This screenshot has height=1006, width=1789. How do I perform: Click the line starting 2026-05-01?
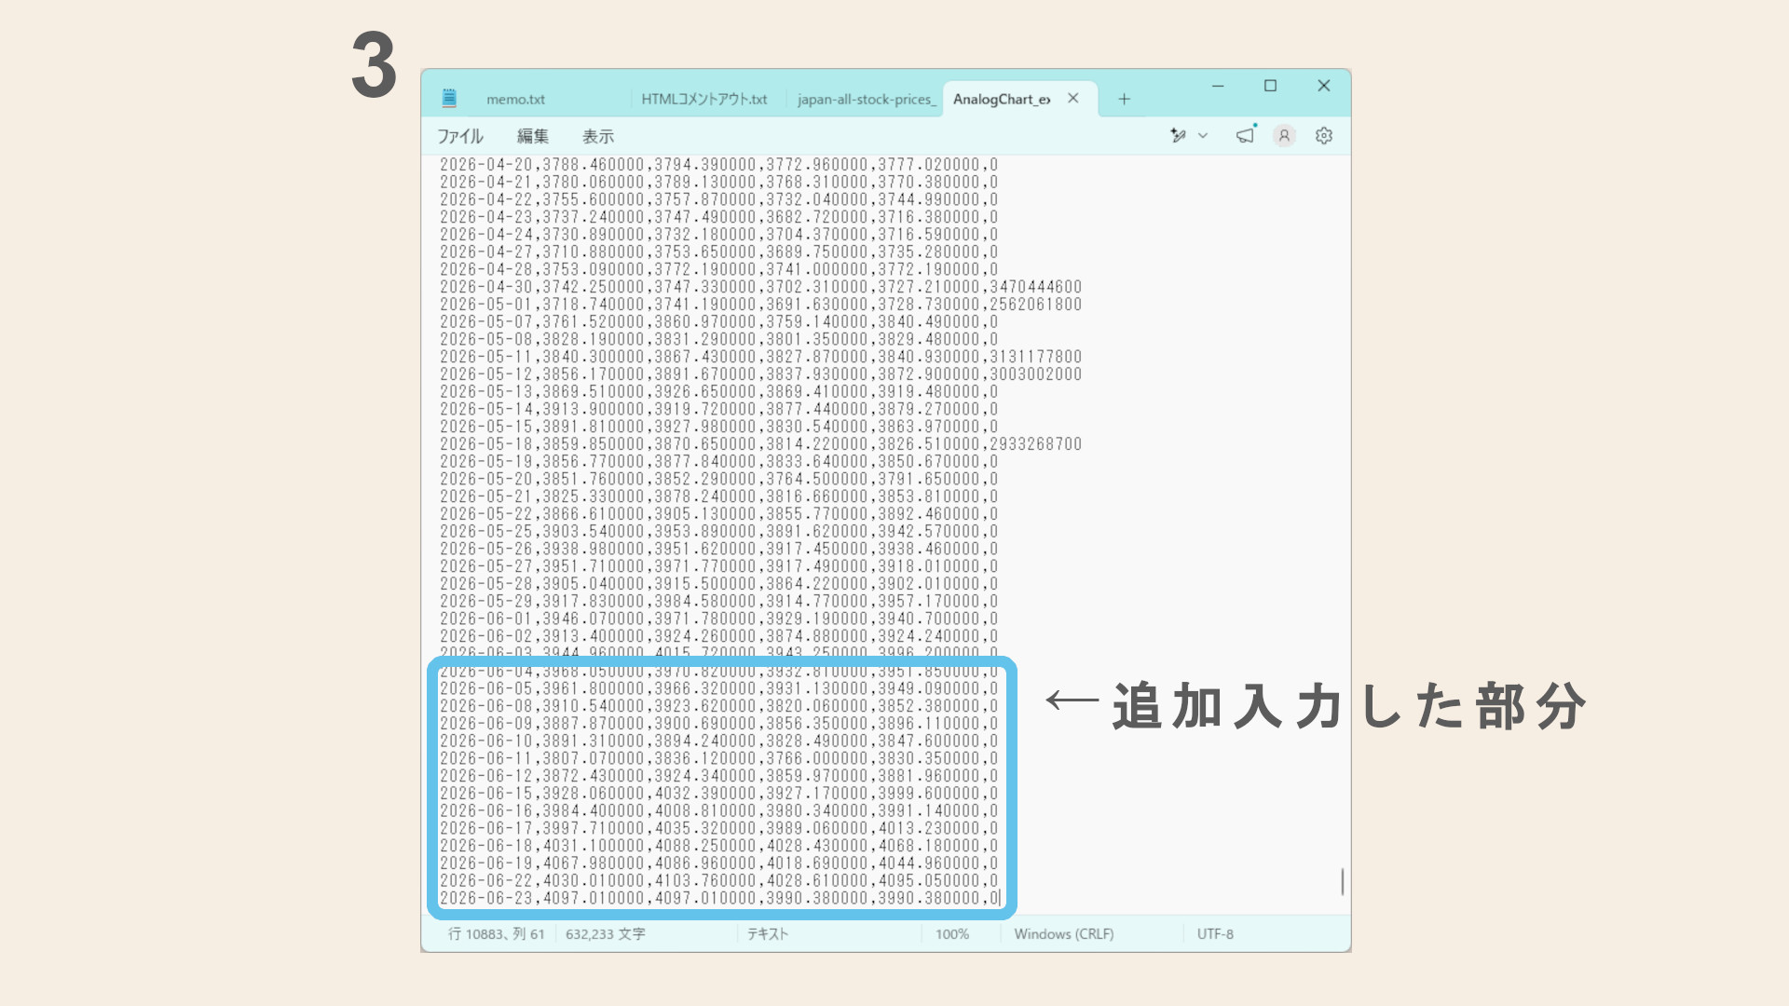tap(760, 305)
